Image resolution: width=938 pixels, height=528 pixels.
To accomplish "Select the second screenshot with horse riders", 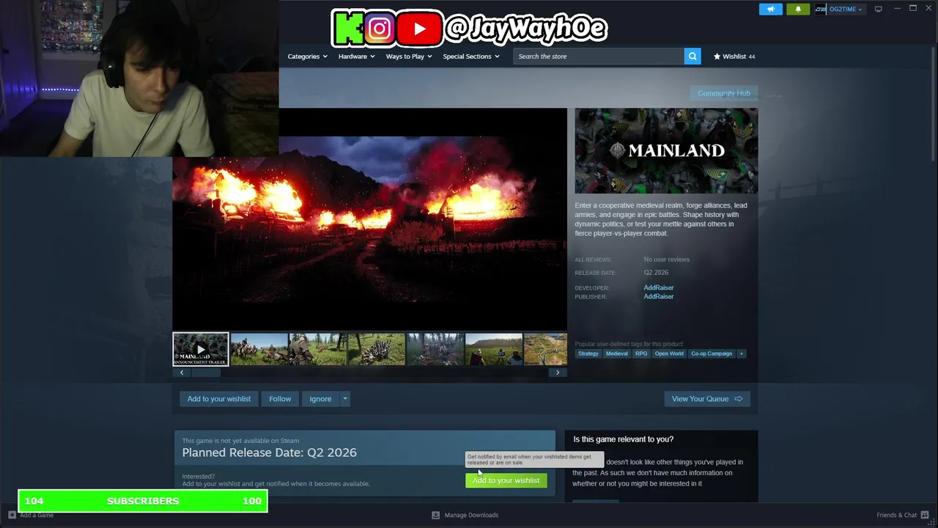I will click(259, 349).
